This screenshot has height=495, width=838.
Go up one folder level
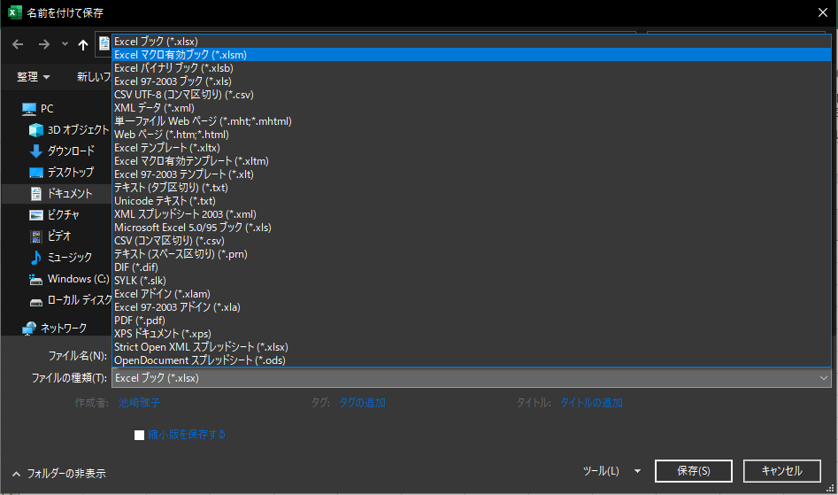tap(83, 45)
